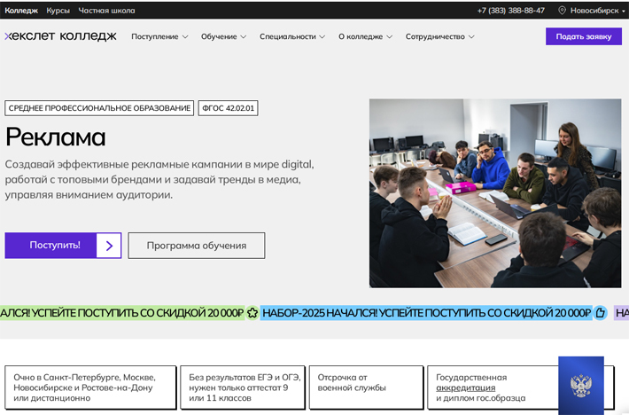The image size is (629, 415).
Task: Click the green скидкой 20 000₽ banner strip
Action: (x=121, y=313)
